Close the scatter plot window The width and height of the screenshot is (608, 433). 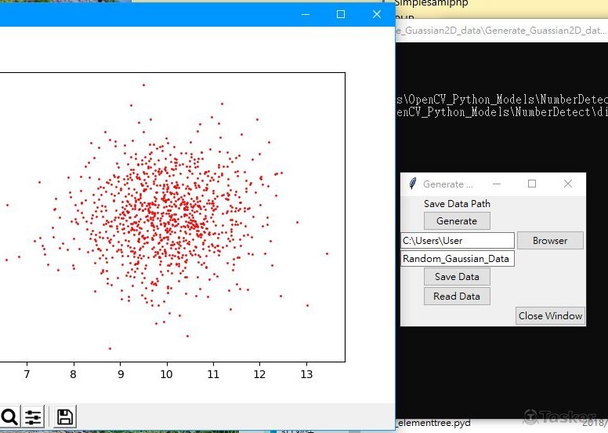[377, 14]
